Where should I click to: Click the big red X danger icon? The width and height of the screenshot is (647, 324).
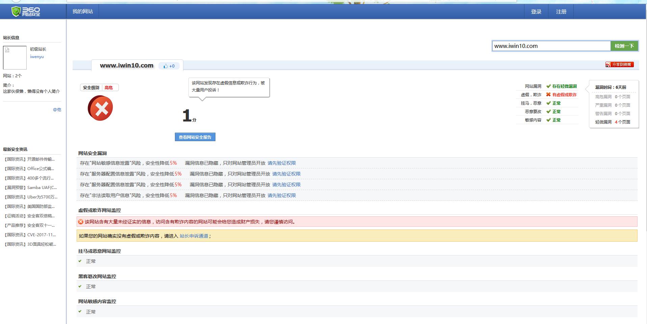pyautogui.click(x=100, y=108)
